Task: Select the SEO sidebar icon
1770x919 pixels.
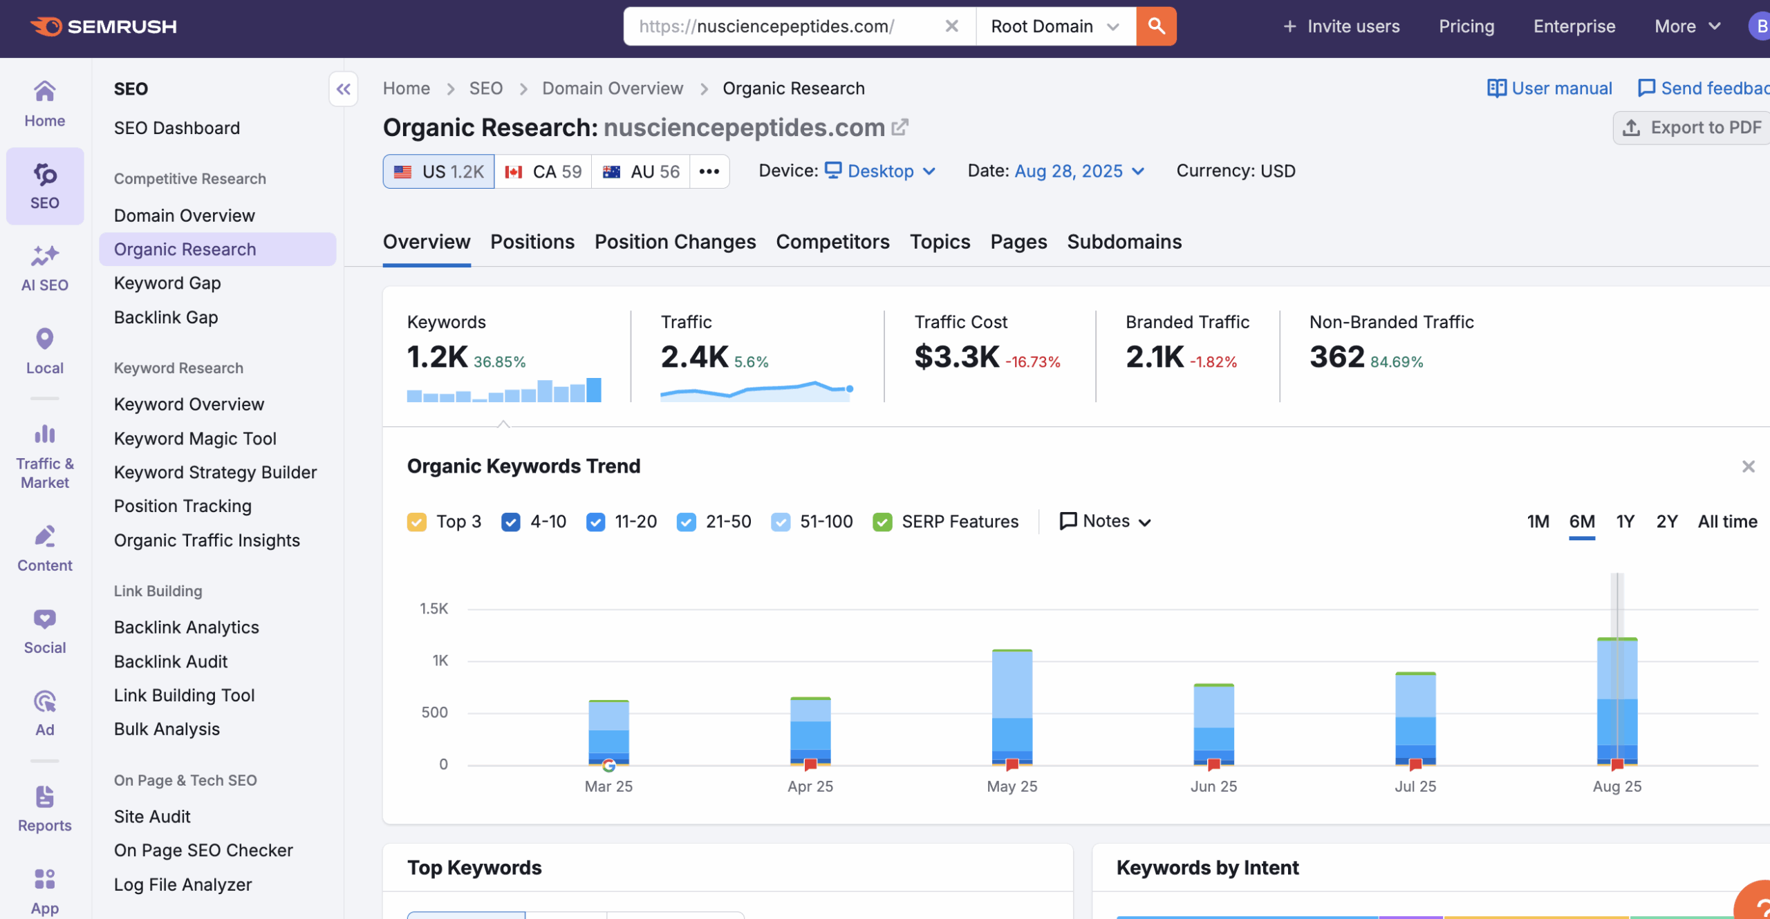Action: (x=45, y=186)
